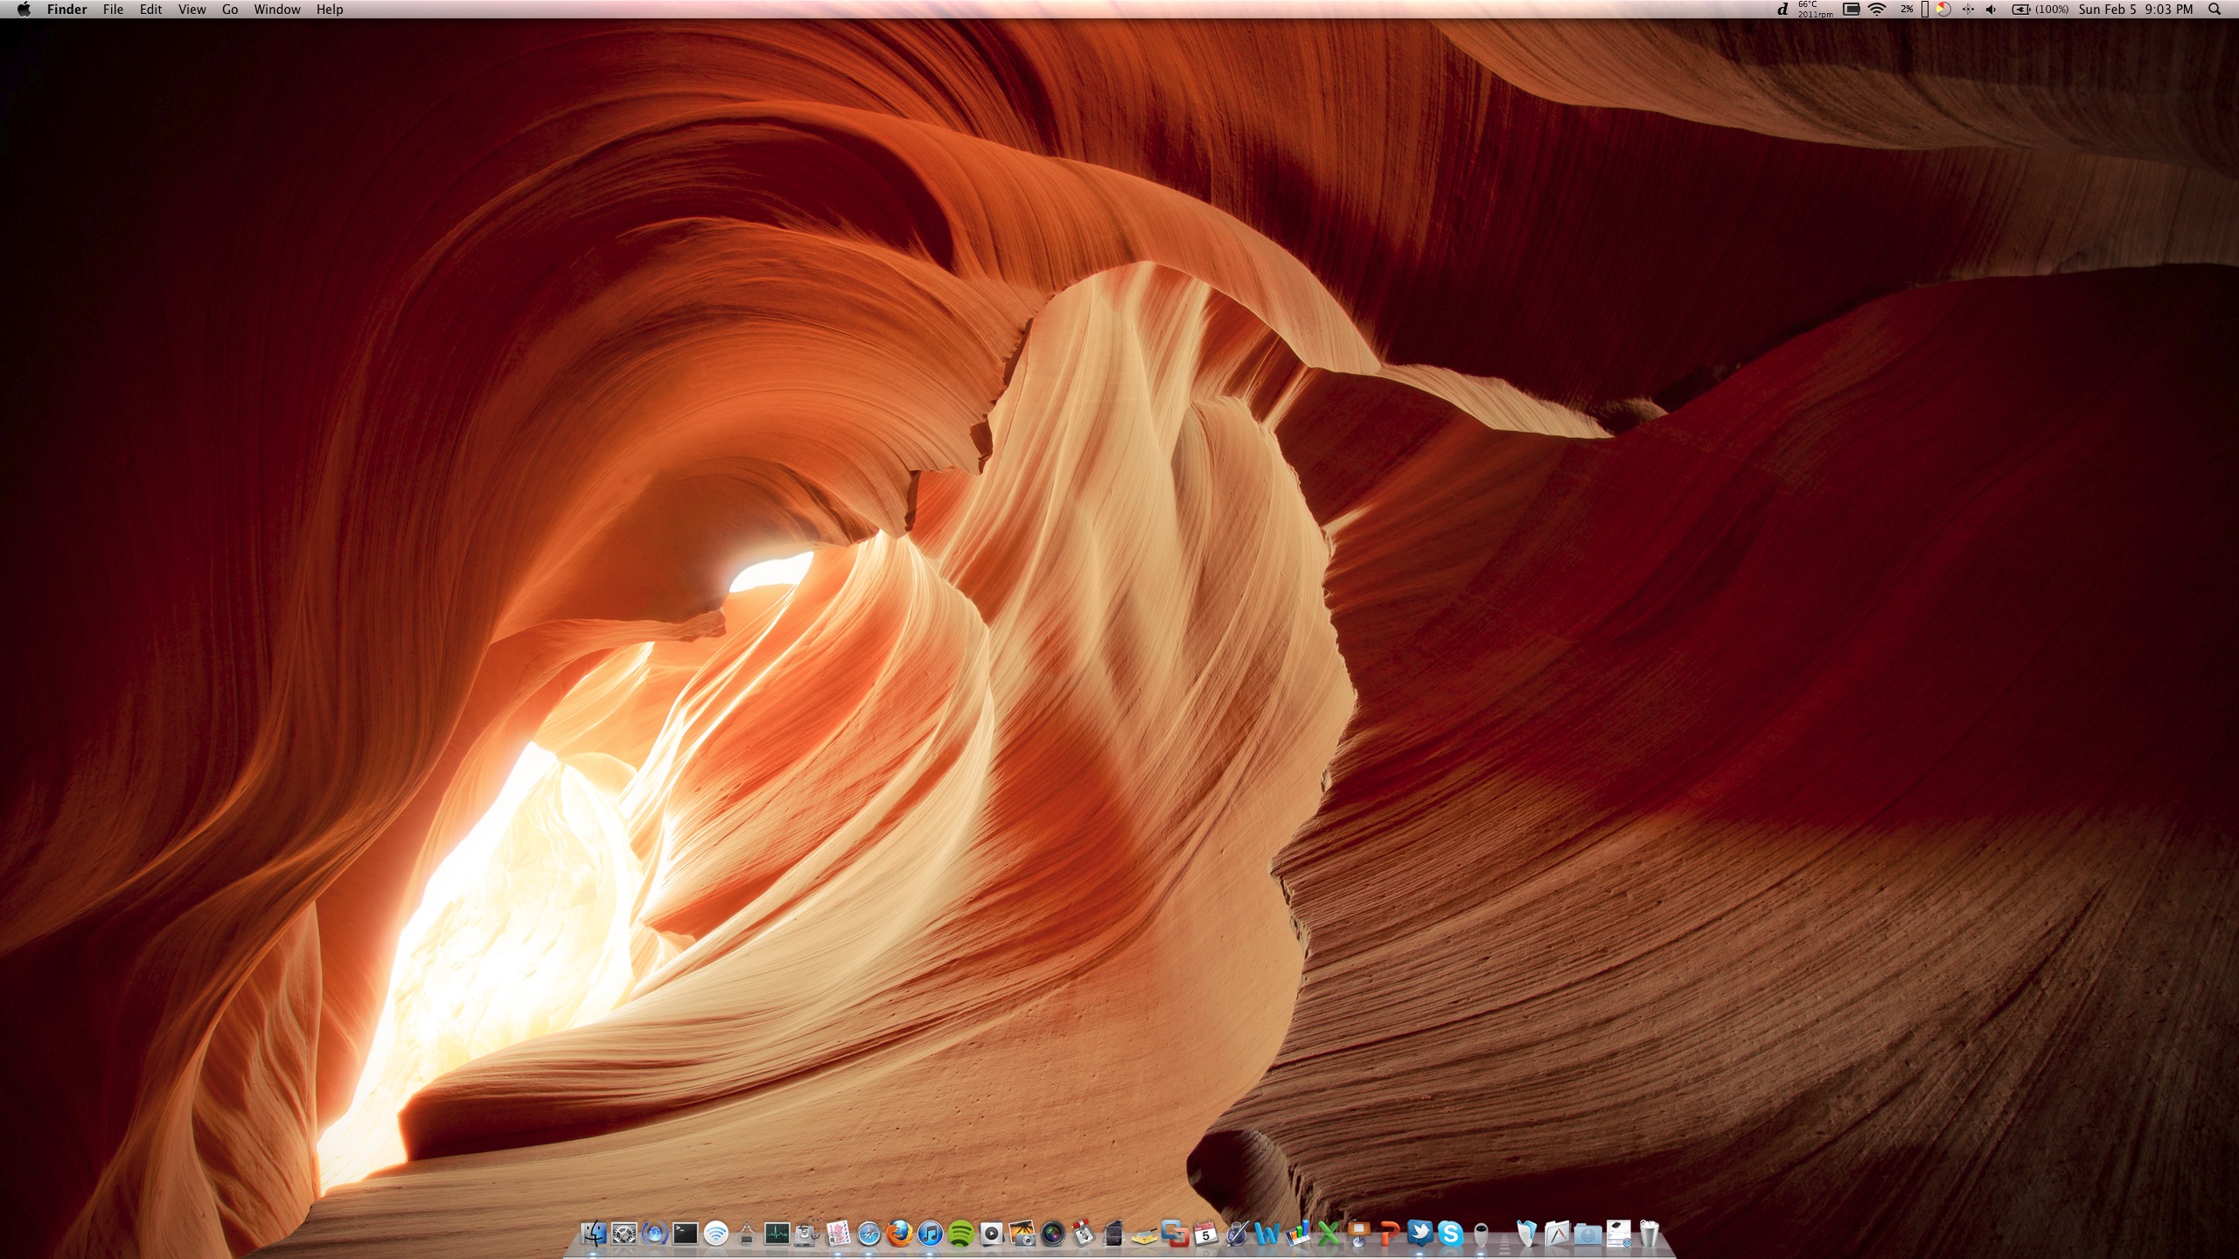Open AirPort Utility in the Dock
The height and width of the screenshot is (1259, 2239).
[x=716, y=1234]
